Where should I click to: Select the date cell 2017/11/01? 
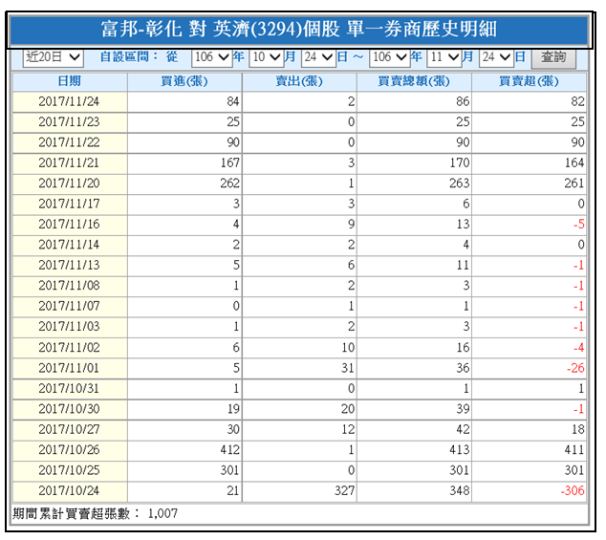[70, 368]
